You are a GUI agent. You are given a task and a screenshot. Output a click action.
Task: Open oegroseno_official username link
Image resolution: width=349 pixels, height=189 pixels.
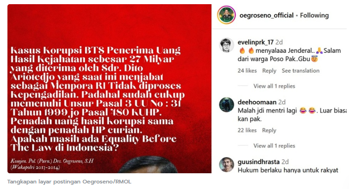click(x=266, y=15)
